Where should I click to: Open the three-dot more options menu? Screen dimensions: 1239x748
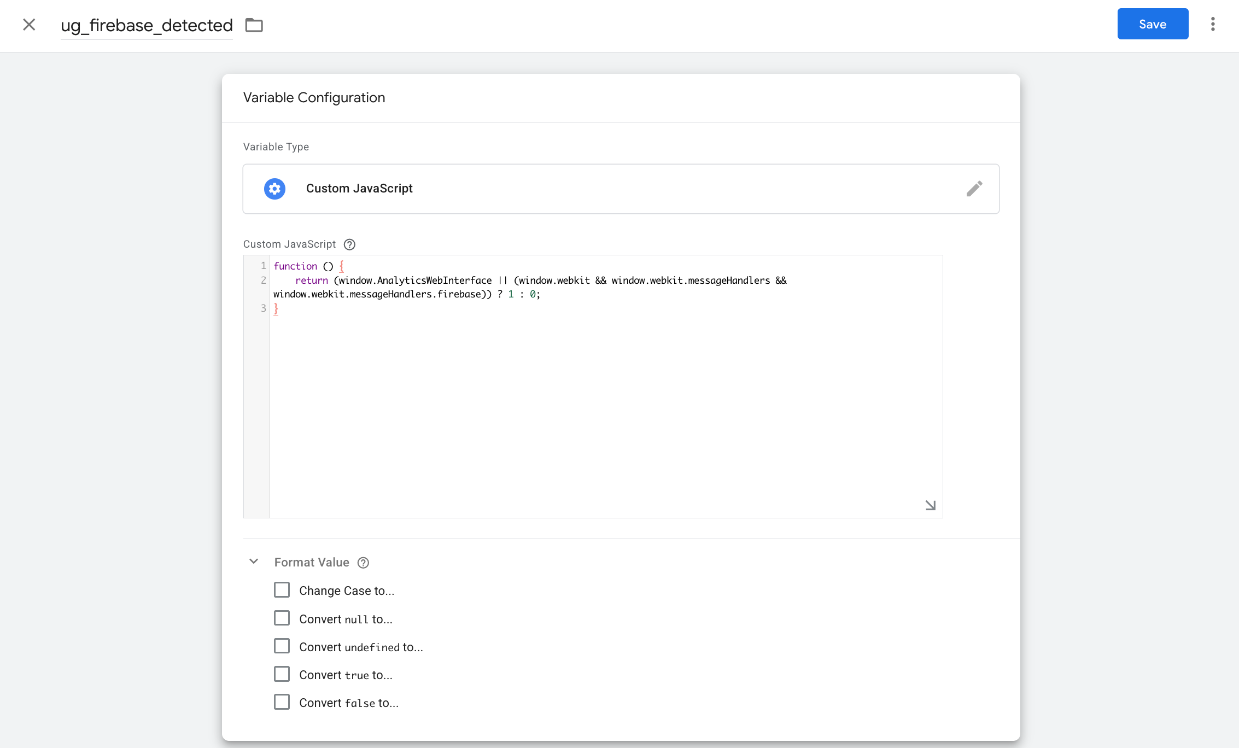tap(1212, 24)
